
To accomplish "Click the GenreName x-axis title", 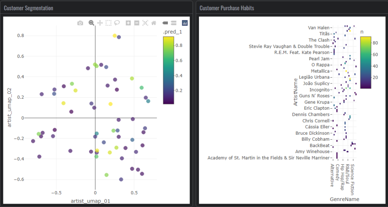I will [x=344, y=199].
